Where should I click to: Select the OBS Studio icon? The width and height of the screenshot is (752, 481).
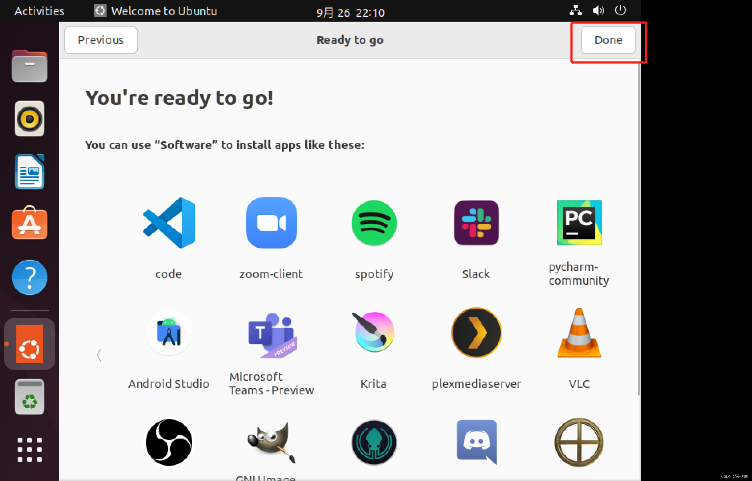(169, 442)
